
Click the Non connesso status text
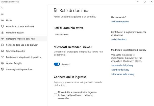pos(62,34)
